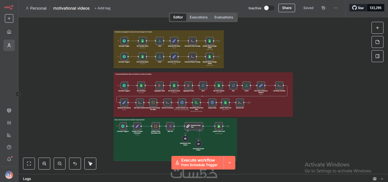This screenshot has height=182, width=388.
Task: Click the Share button
Action: point(287,8)
